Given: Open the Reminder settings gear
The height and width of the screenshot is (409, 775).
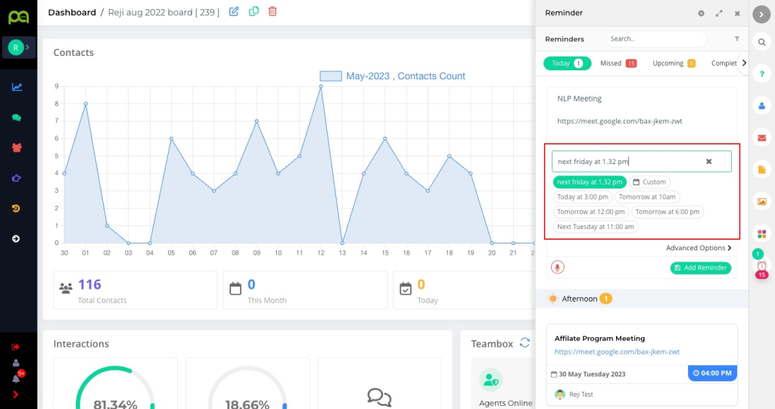Looking at the screenshot, I should [701, 14].
